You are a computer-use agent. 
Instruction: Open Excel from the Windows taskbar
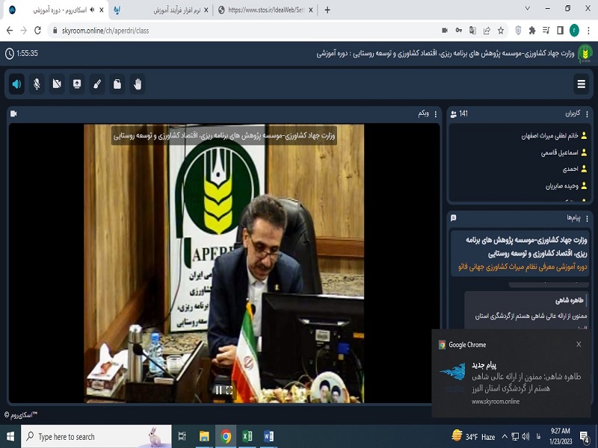(x=247, y=437)
